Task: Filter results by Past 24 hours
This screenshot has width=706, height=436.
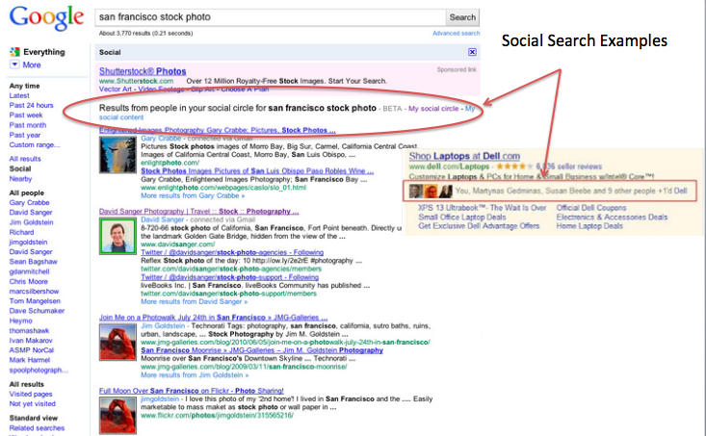Action: (32, 105)
